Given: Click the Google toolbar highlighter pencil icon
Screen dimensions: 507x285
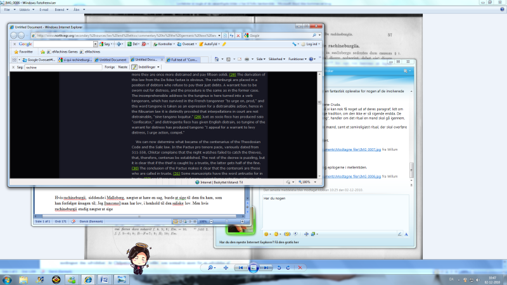Looking at the screenshot, I should pos(224,44).
